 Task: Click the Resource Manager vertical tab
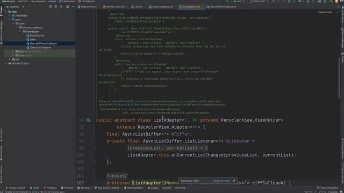click(x=1, y=32)
